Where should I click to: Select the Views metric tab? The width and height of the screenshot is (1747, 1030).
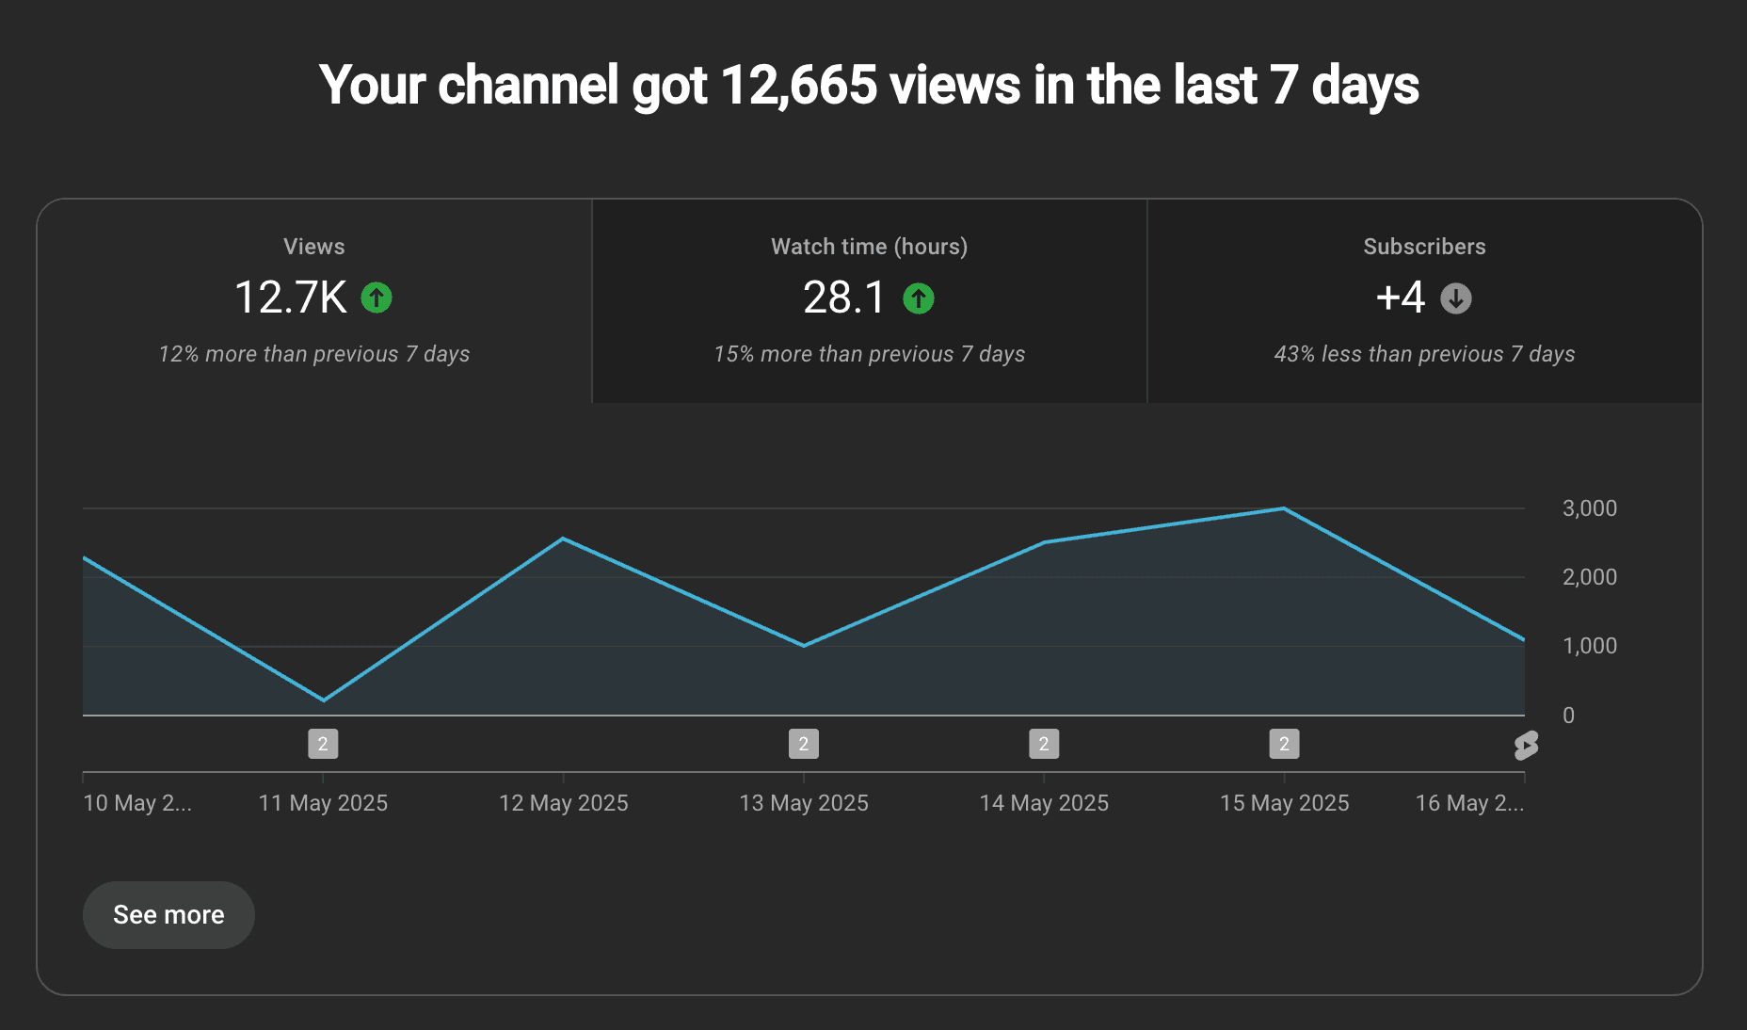(x=314, y=301)
